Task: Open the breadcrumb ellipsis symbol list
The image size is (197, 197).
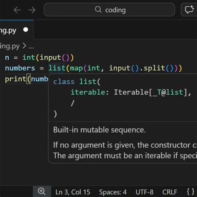Action: tap(31, 47)
